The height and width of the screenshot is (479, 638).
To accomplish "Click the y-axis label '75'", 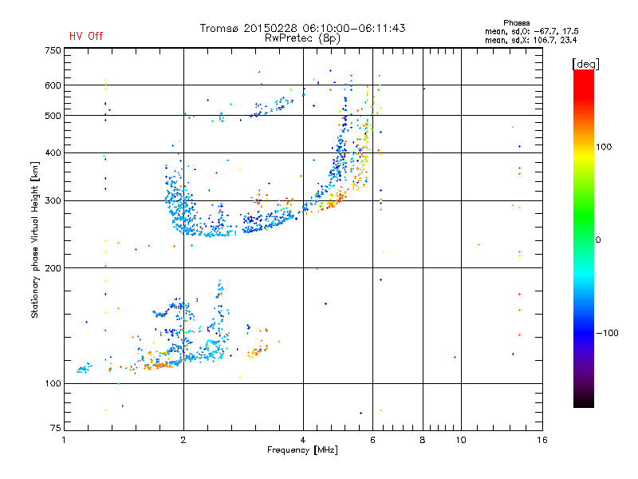I will (56, 428).
